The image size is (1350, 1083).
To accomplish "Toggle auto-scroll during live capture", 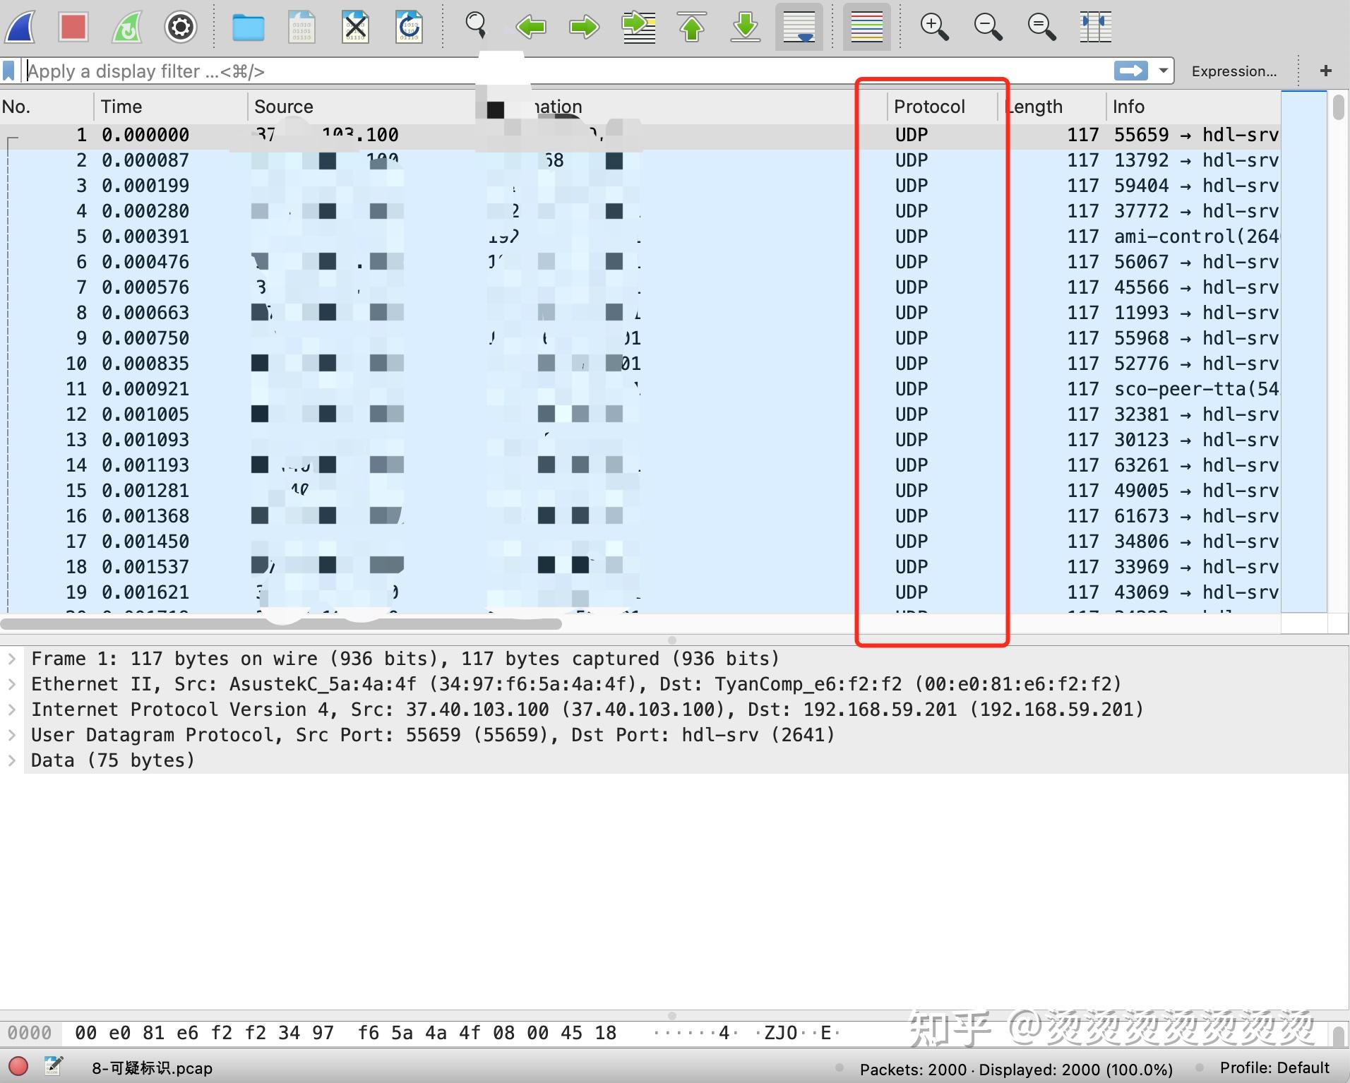I will [x=799, y=27].
